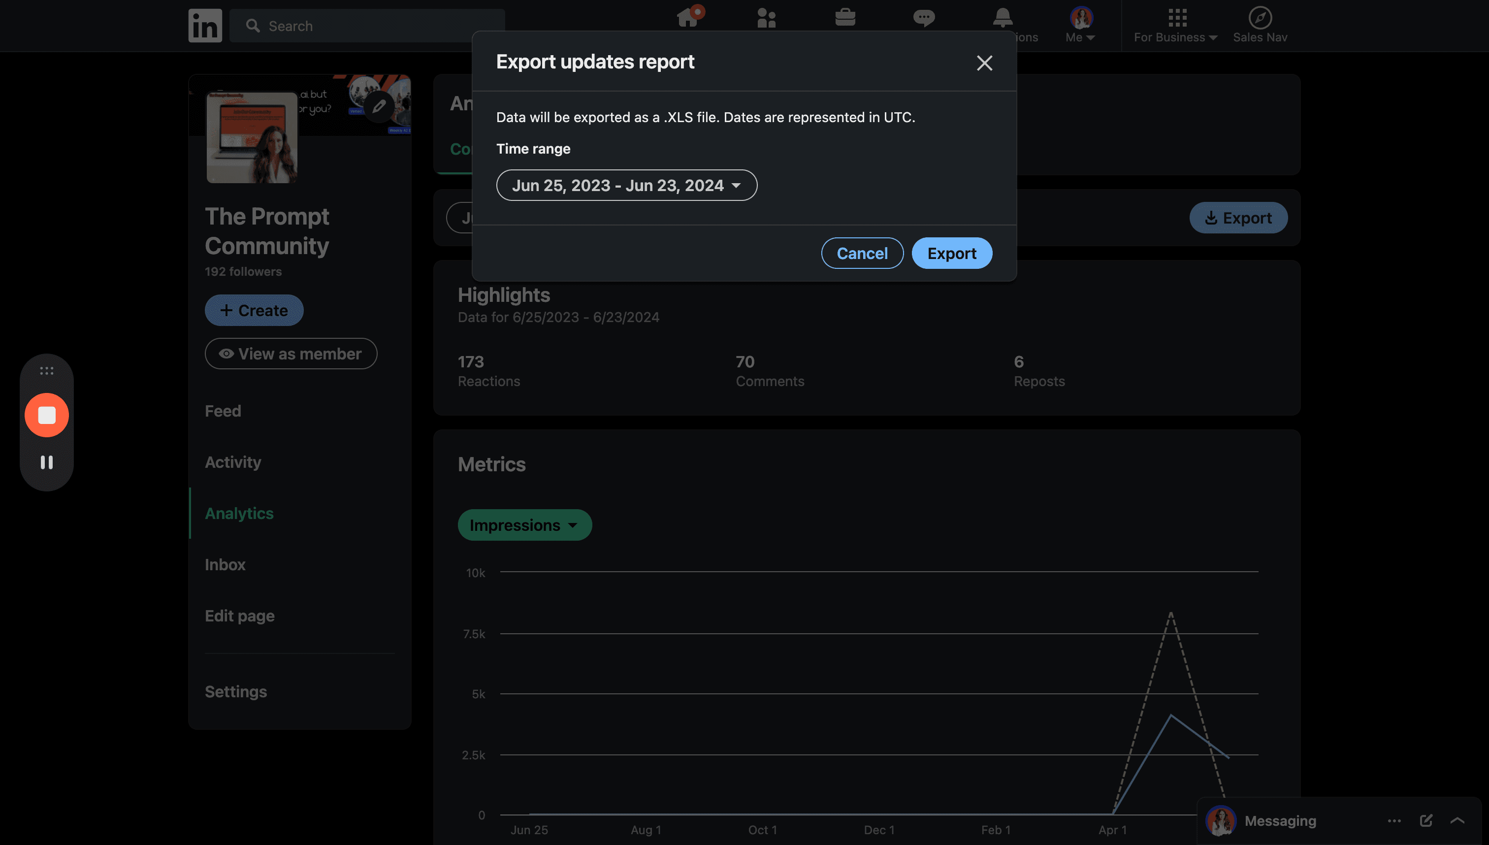1489x845 pixels.
Task: Open the Home nav icon
Action: tap(689, 17)
